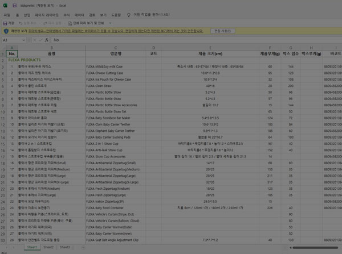
Task: Click the formula bar enter checkmark icon
Action: [40, 40]
